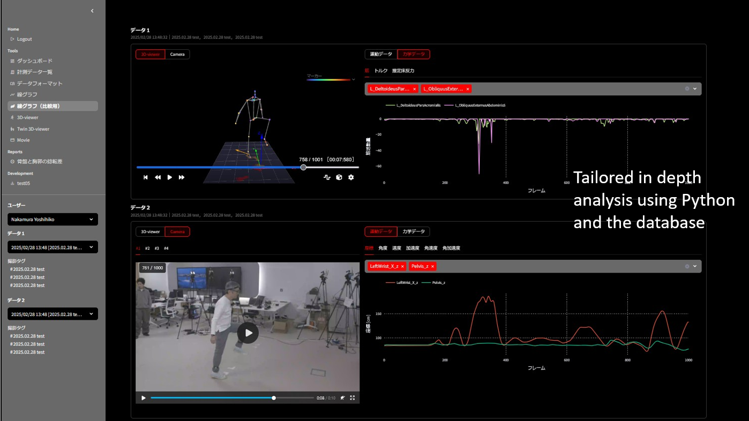Remove the Pelvis_z tag

(433, 266)
